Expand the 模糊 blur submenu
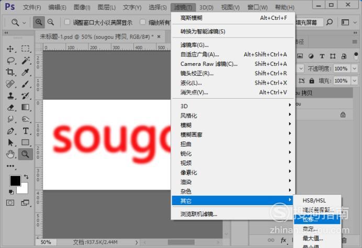 233,125
